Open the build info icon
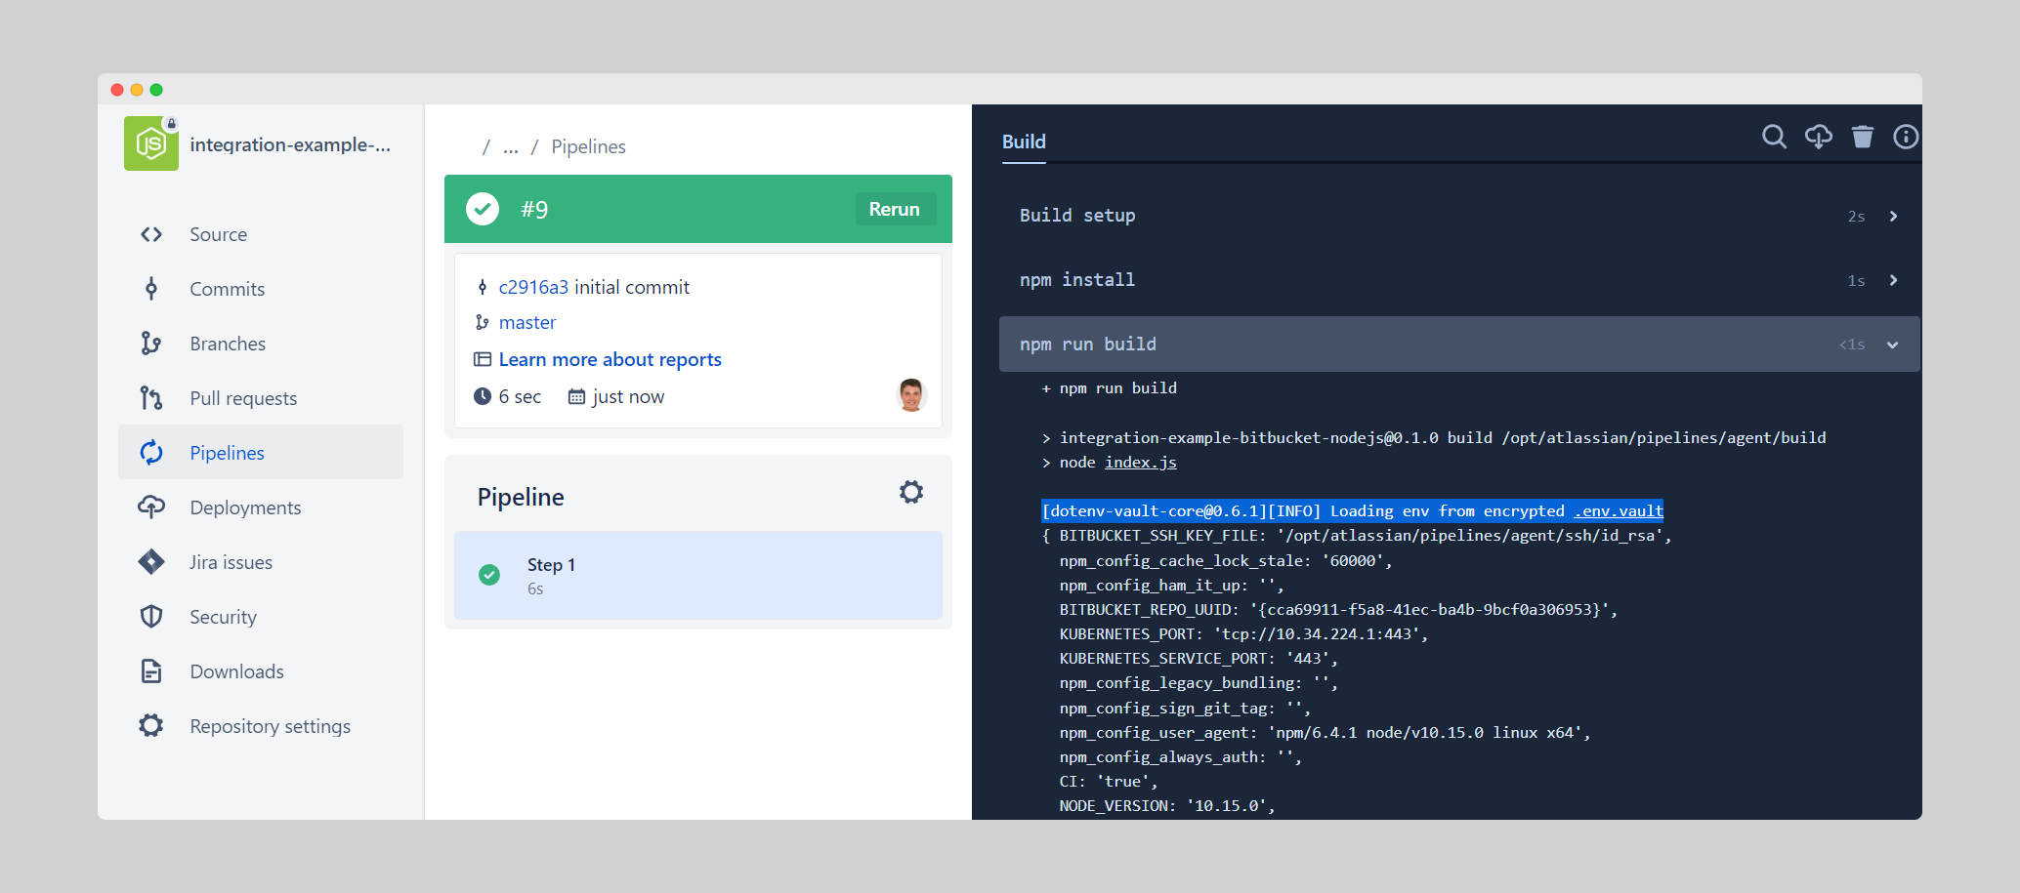 (x=1906, y=137)
